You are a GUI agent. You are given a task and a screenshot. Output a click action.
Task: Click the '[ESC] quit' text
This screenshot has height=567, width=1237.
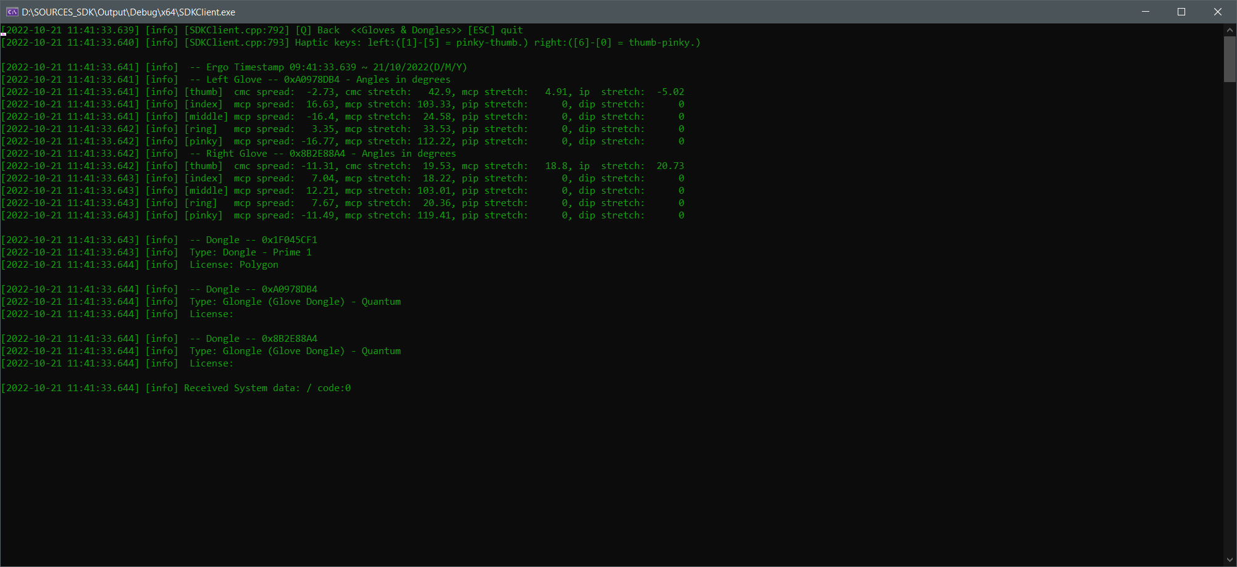(x=495, y=30)
